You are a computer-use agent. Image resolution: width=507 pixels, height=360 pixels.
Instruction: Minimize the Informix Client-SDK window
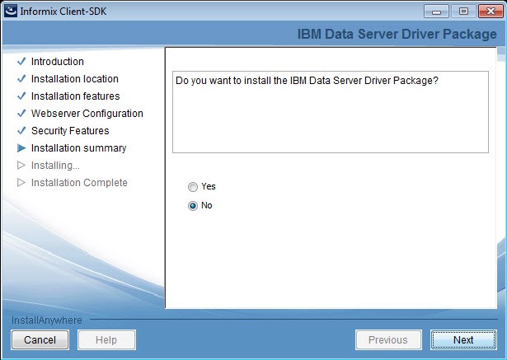(436, 10)
